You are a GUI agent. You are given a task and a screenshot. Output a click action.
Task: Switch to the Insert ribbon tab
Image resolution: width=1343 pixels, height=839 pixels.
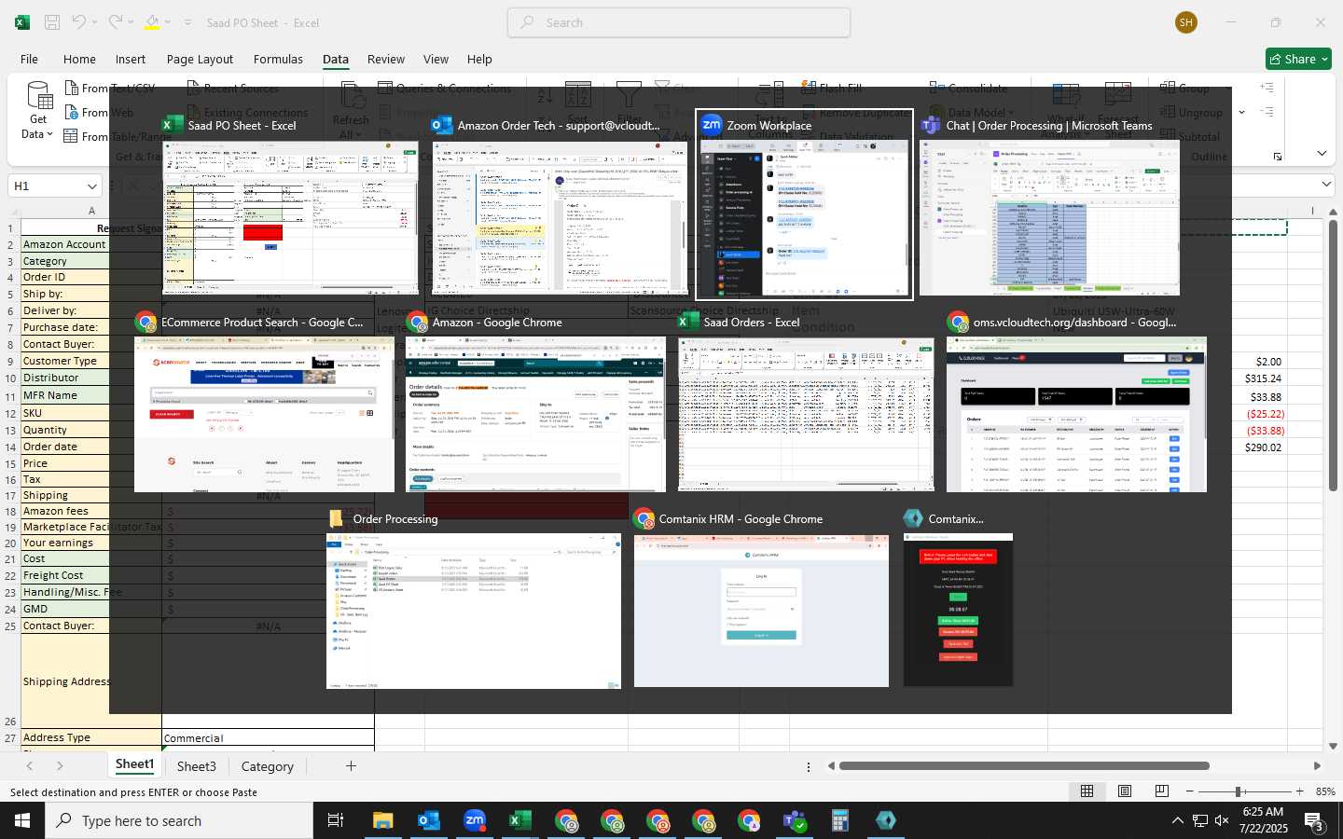(131, 59)
